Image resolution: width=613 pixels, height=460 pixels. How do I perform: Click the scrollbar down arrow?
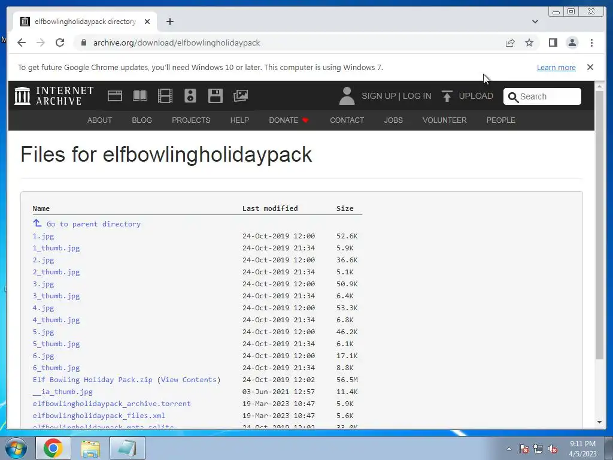(599, 422)
